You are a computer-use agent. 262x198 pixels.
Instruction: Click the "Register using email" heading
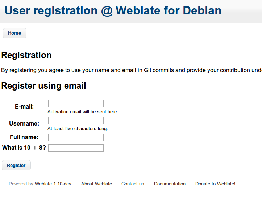(x=44, y=86)
